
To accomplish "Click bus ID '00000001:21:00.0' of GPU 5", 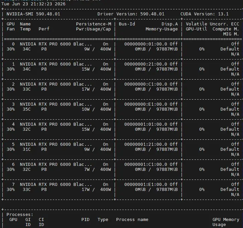I will 146,144.
